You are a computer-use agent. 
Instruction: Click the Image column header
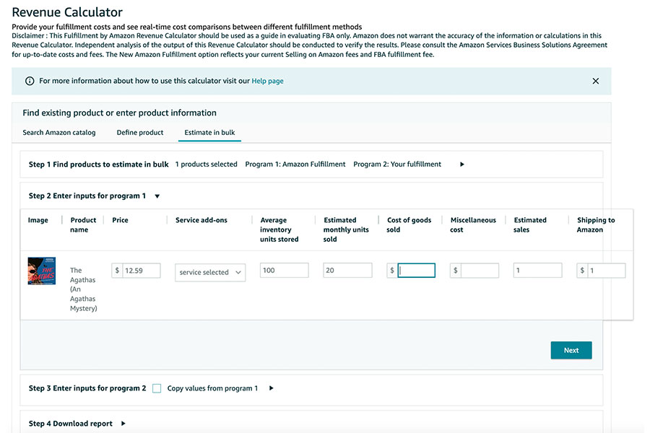38,220
